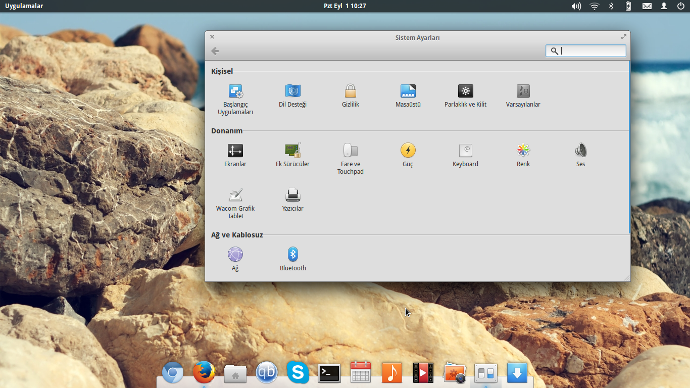This screenshot has width=690, height=388.
Task: Click the System Settings dock icon
Action: point(486,373)
